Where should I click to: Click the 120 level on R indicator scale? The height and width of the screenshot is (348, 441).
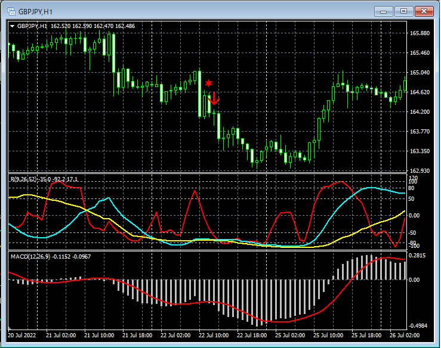414,178
